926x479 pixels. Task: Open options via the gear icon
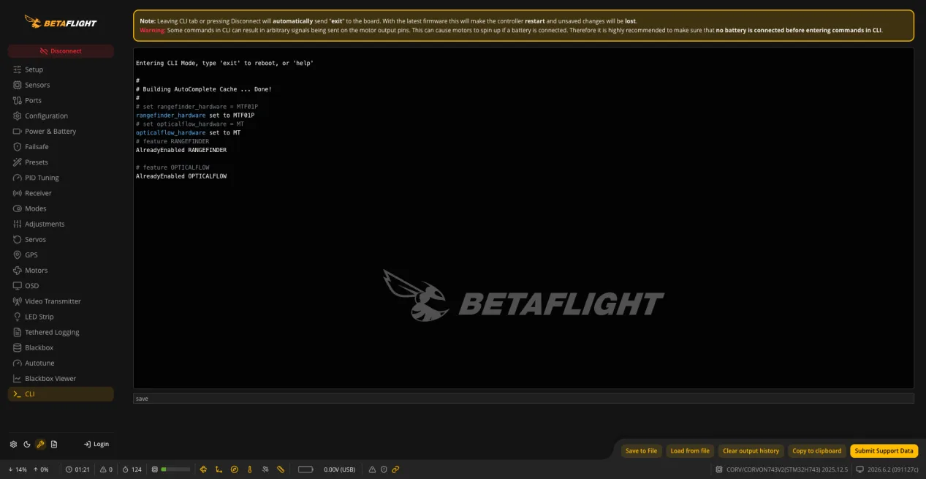13,444
